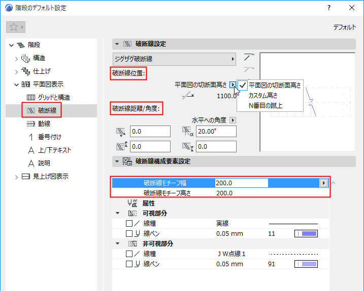Click the stair break line preview image

tap(307, 102)
